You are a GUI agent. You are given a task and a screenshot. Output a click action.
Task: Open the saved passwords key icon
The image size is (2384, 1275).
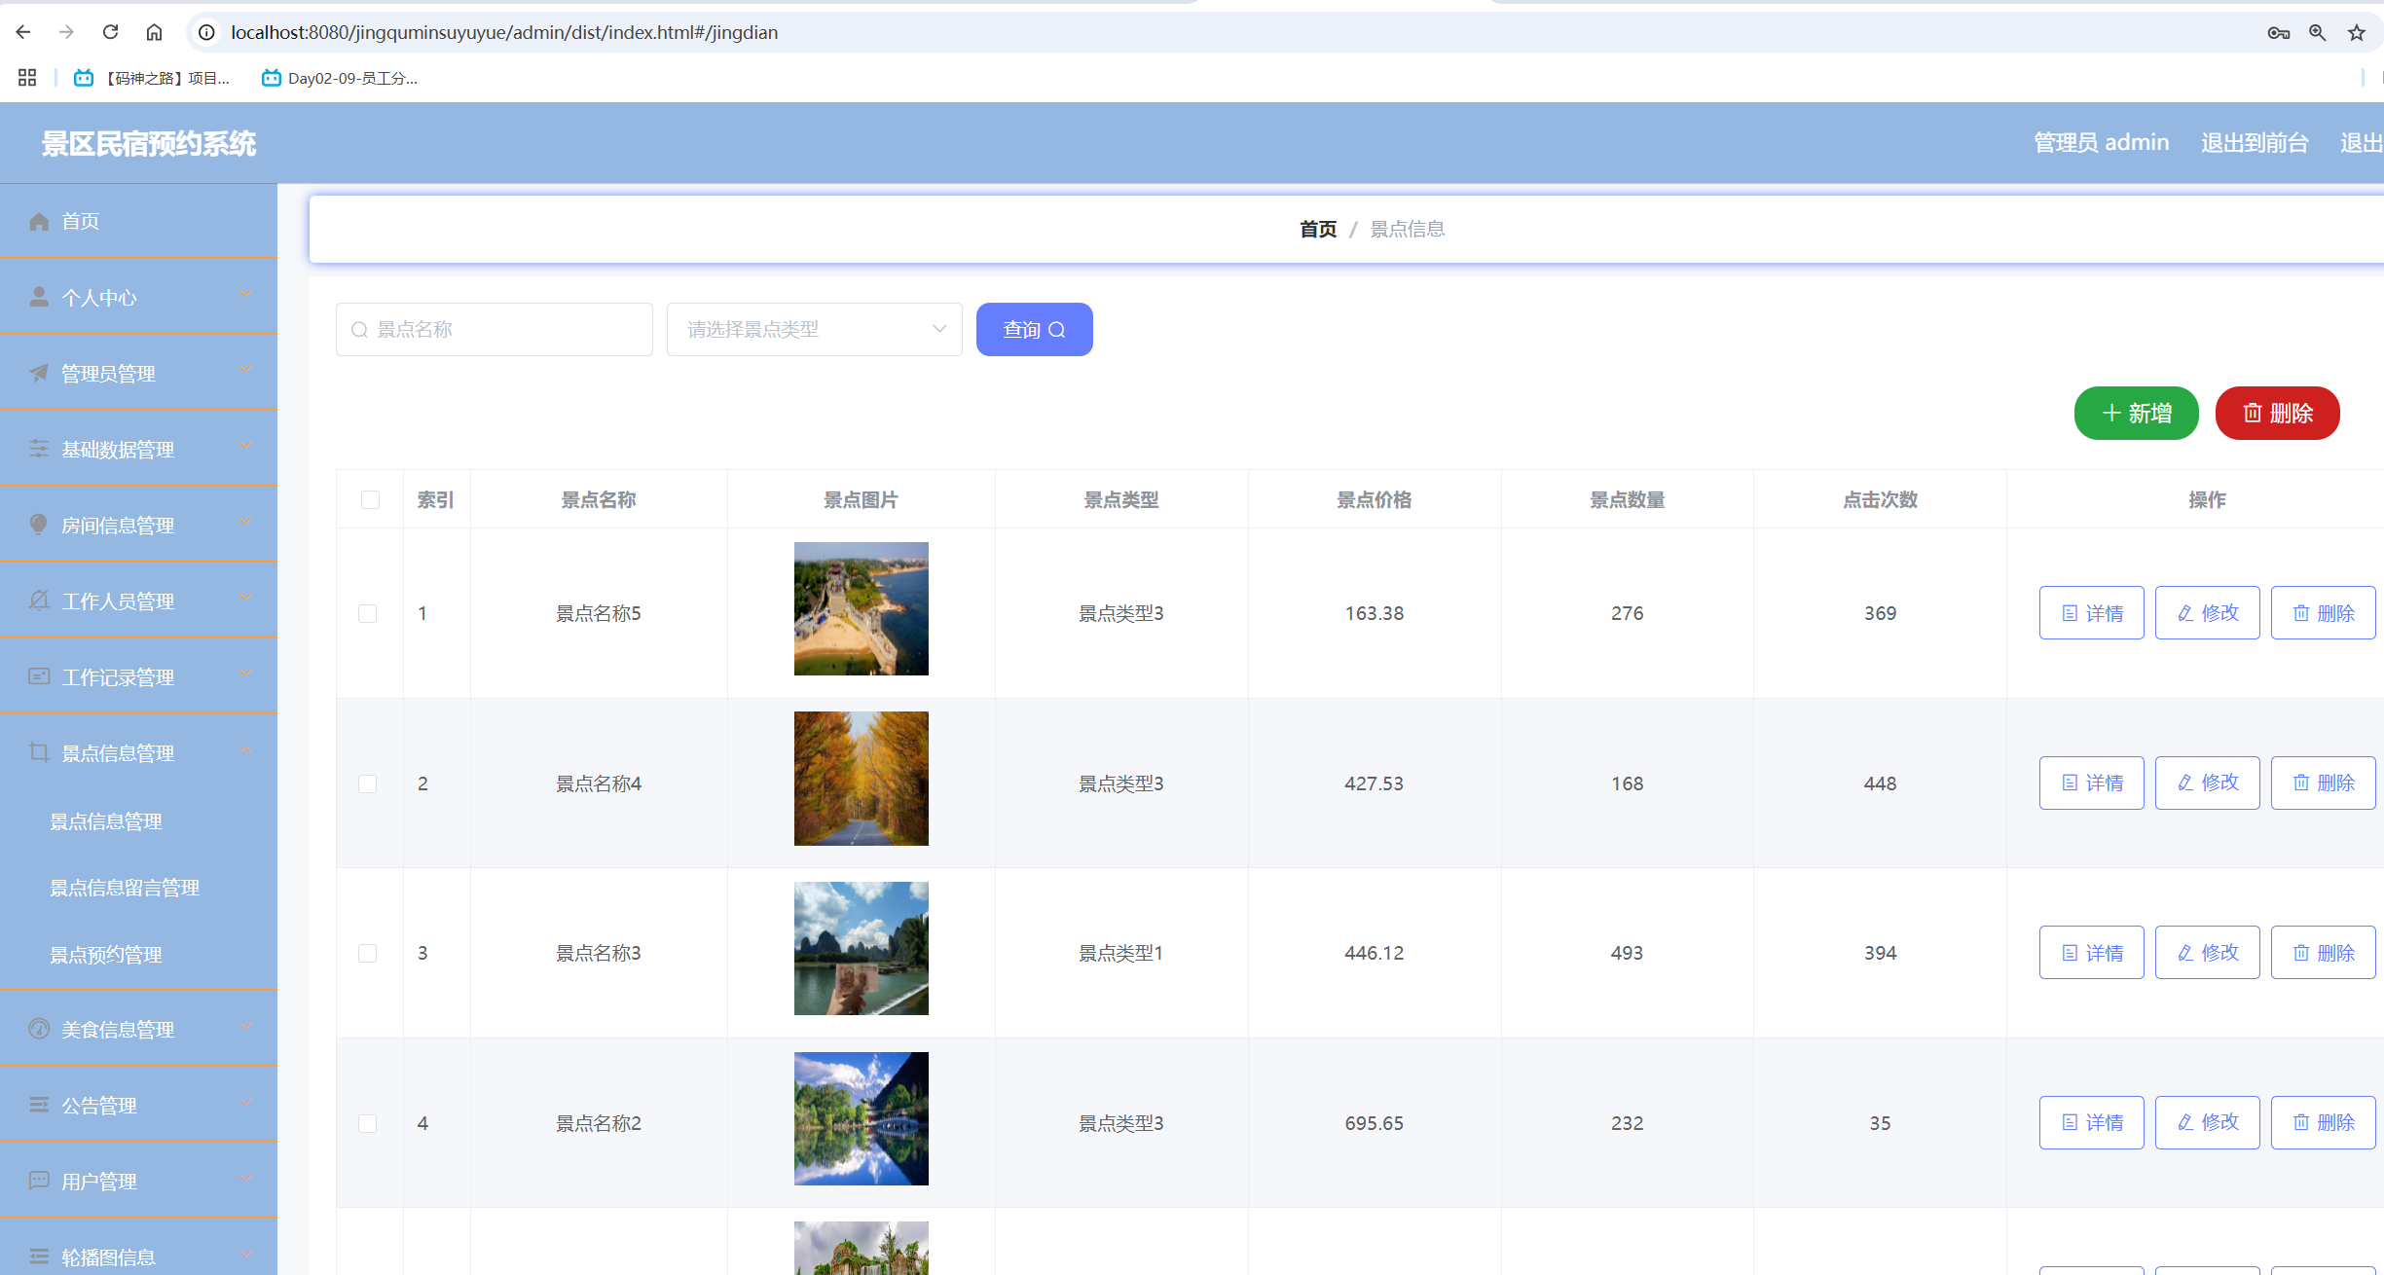[x=2278, y=32]
